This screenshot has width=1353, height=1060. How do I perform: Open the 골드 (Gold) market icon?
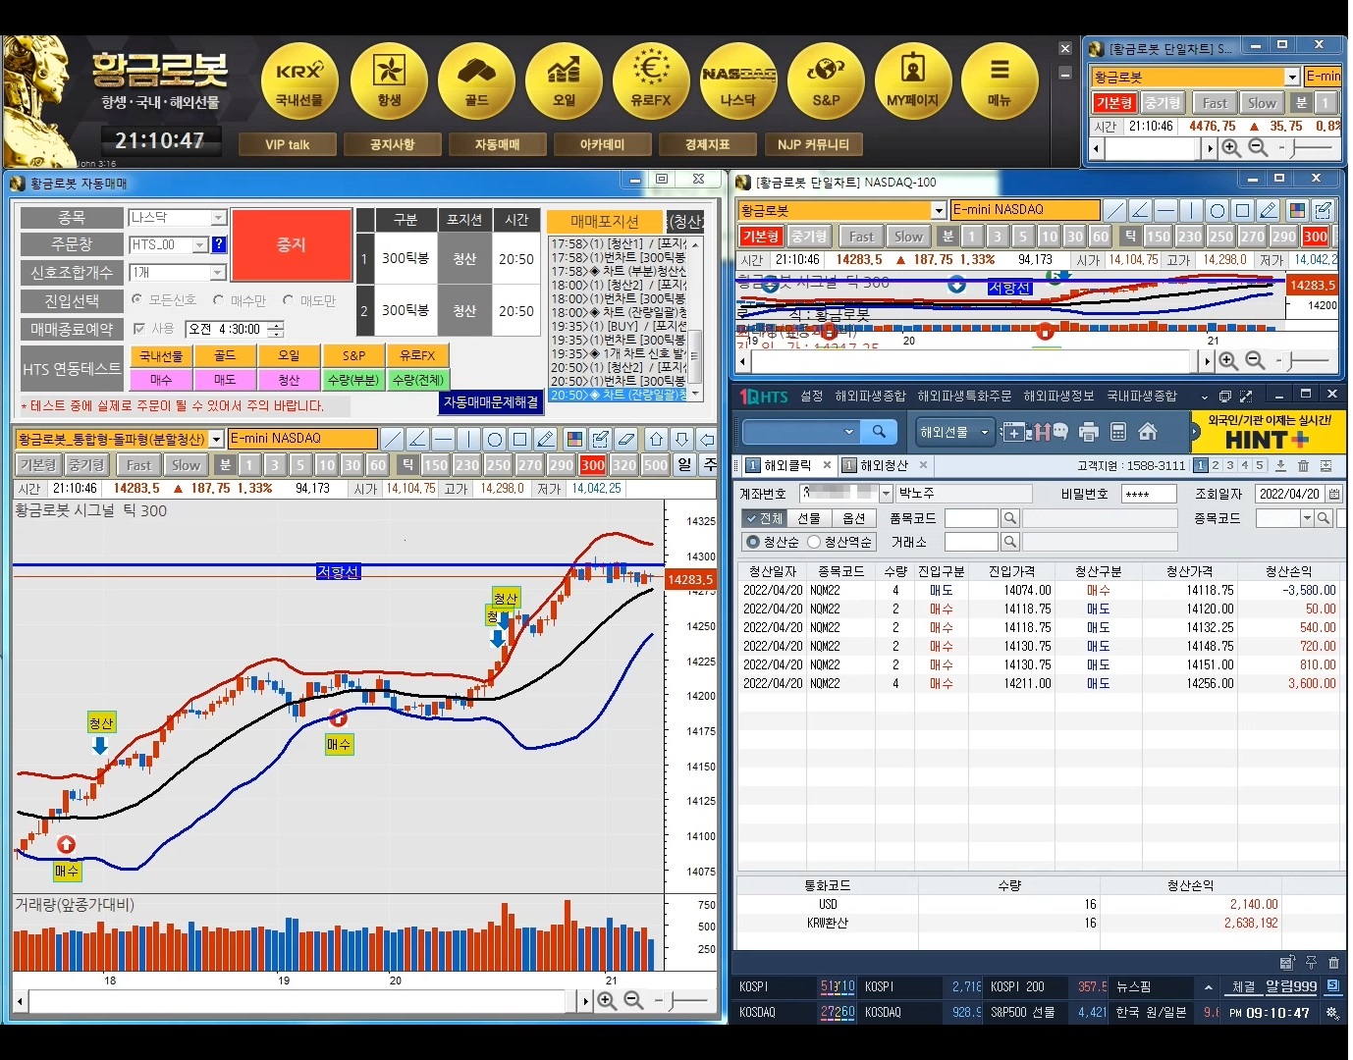(476, 79)
